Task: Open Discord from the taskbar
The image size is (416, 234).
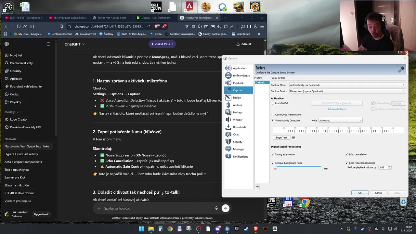Action: (218, 229)
